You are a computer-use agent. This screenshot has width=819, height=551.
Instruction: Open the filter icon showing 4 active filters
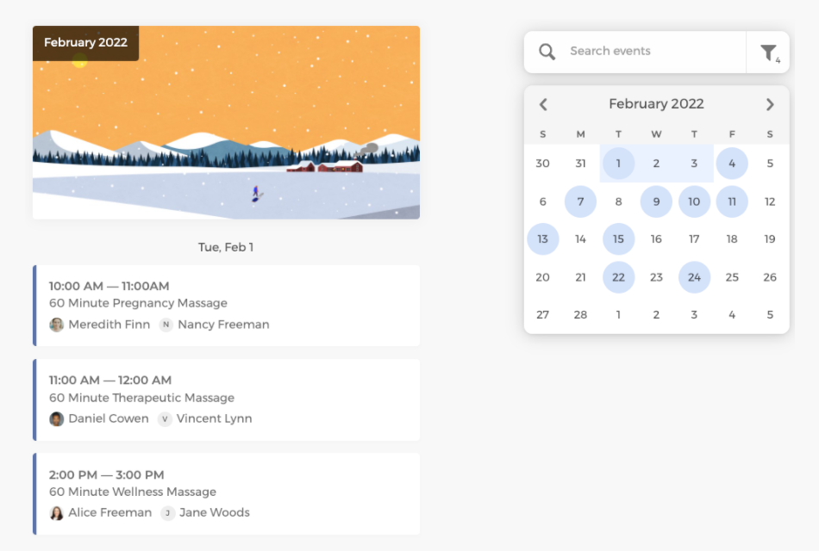[x=766, y=52]
